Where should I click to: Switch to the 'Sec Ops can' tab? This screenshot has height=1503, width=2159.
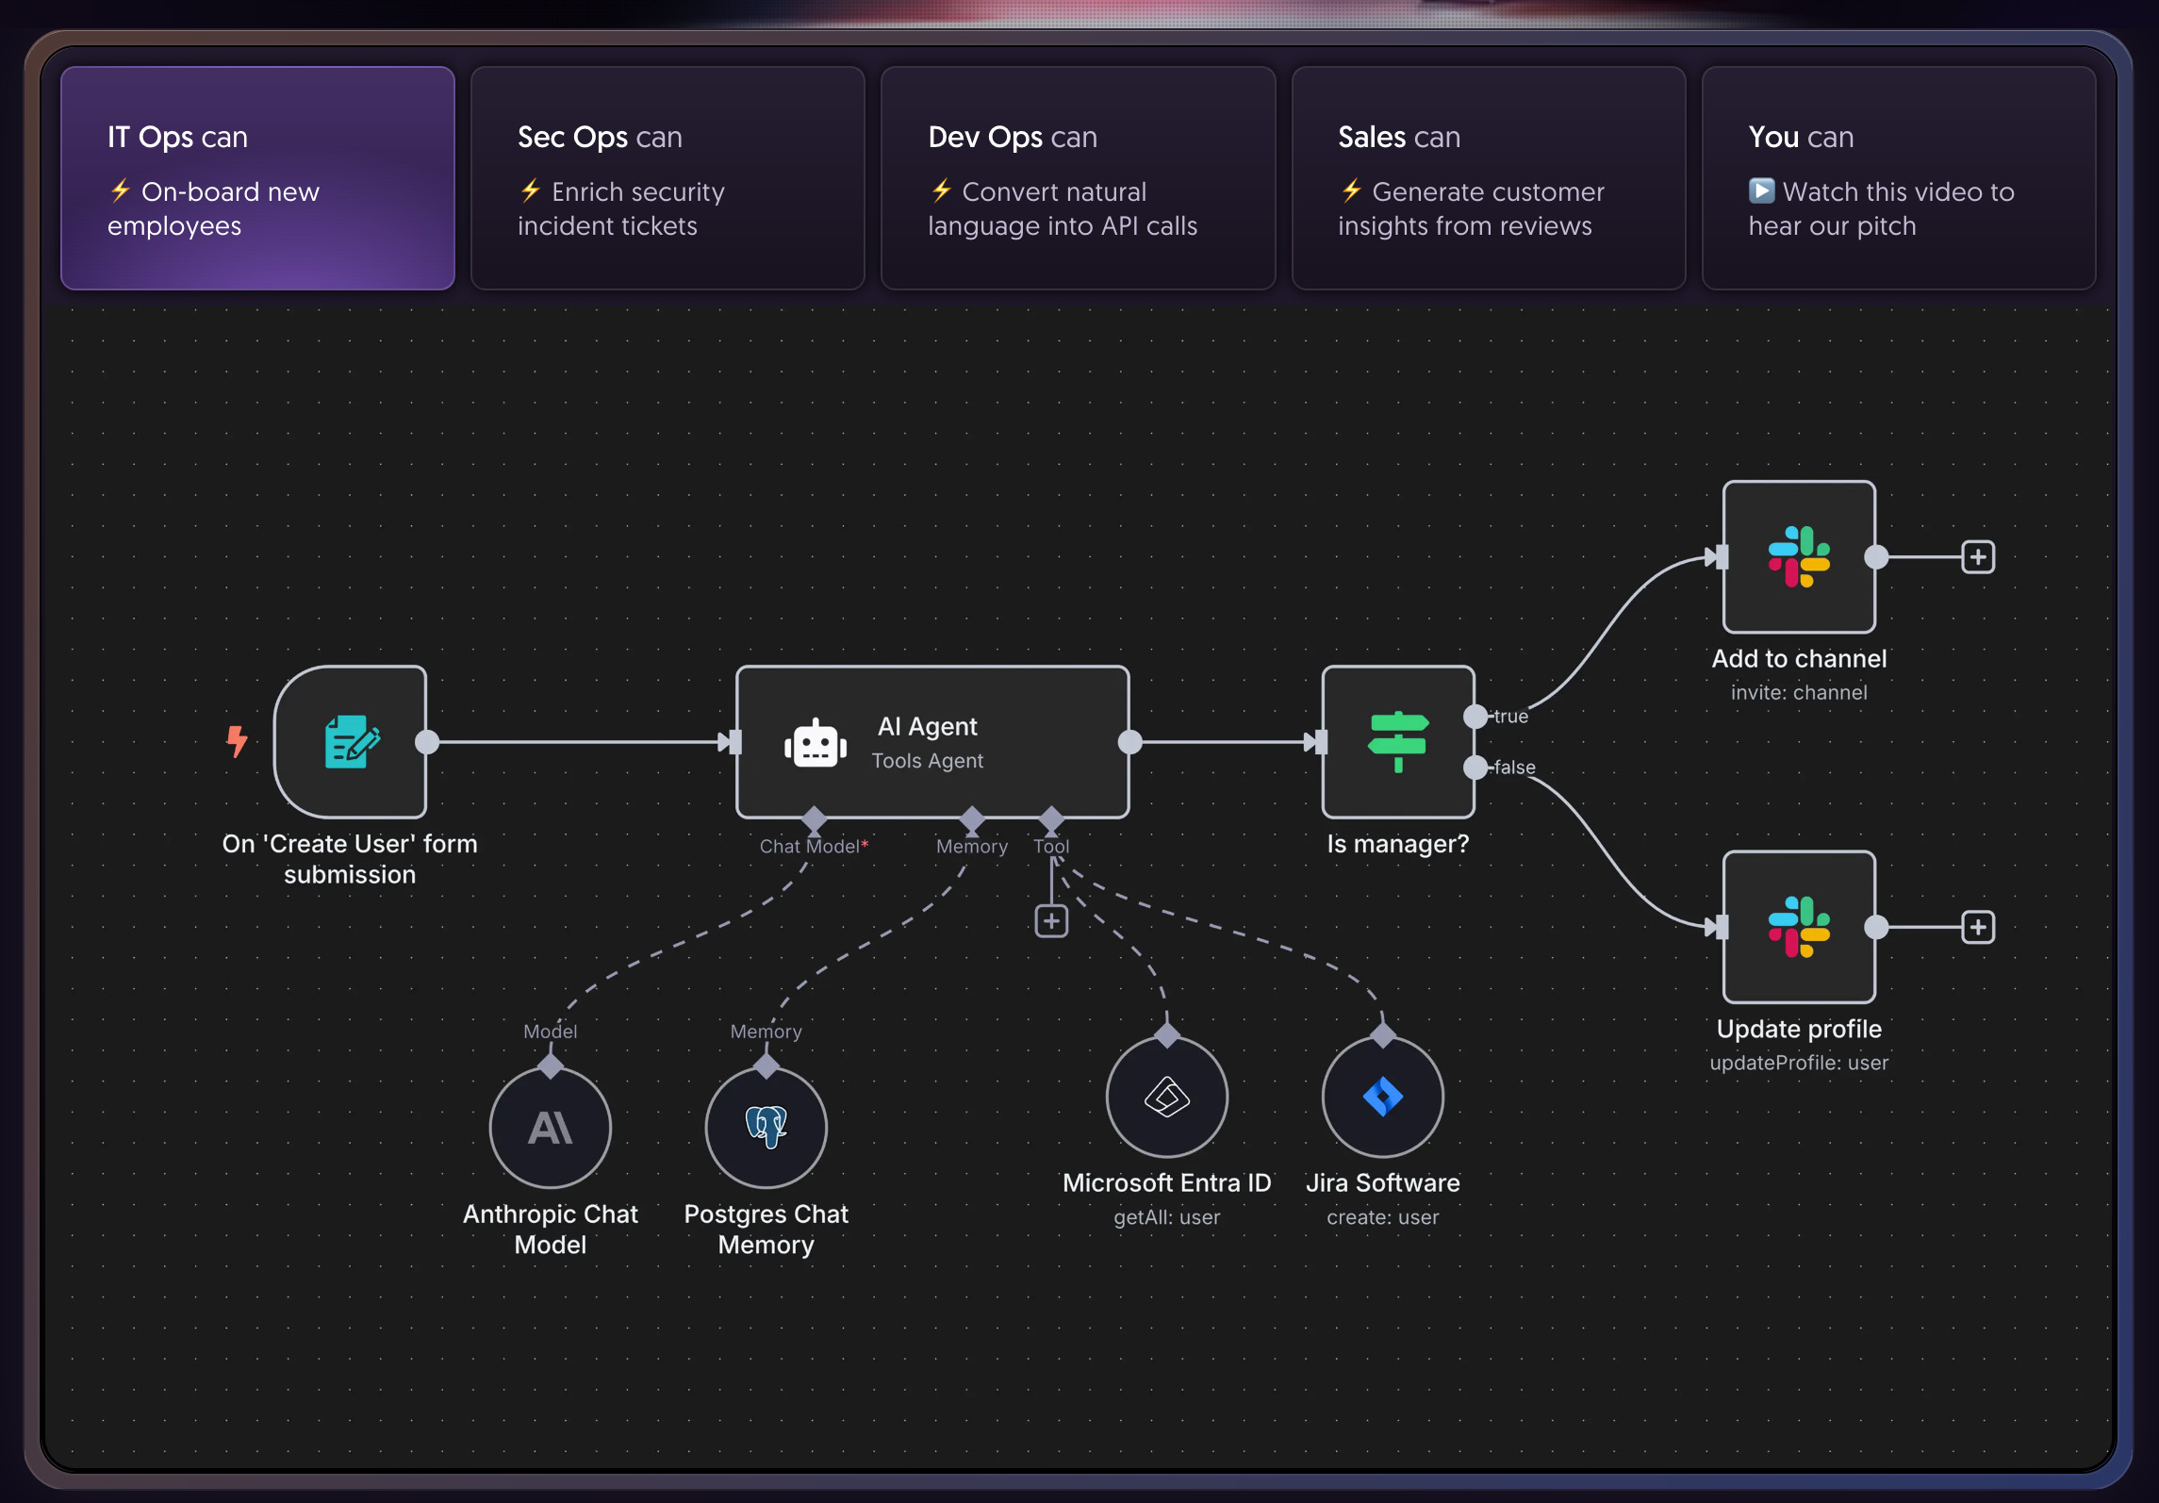[x=667, y=178]
